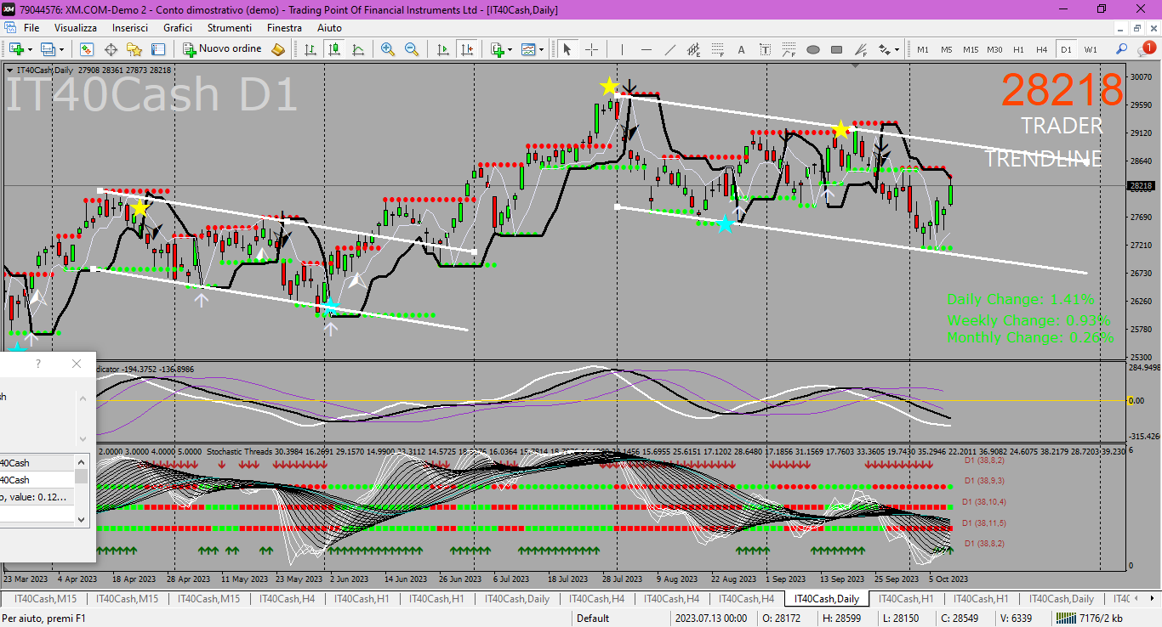
Task: Toggle the Data Window crosshair-circle icon
Action: pos(111,49)
